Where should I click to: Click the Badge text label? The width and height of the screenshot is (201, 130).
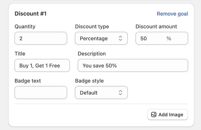click(28, 81)
